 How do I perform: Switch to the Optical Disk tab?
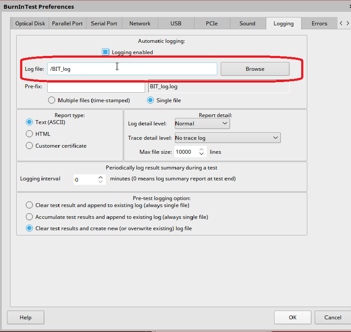coord(30,24)
